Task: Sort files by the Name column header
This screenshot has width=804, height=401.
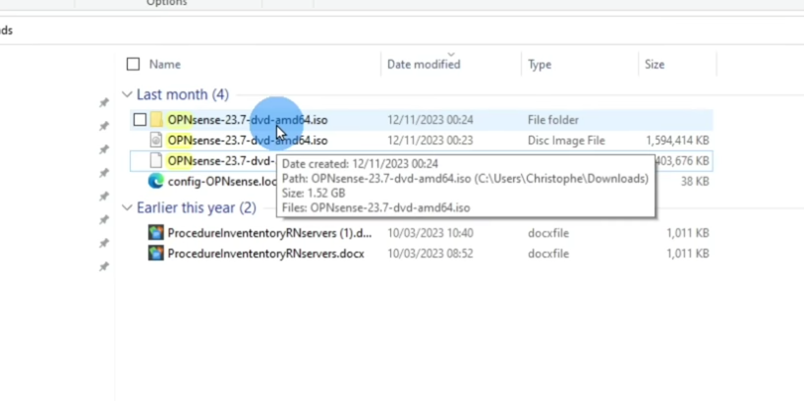Action: click(165, 65)
